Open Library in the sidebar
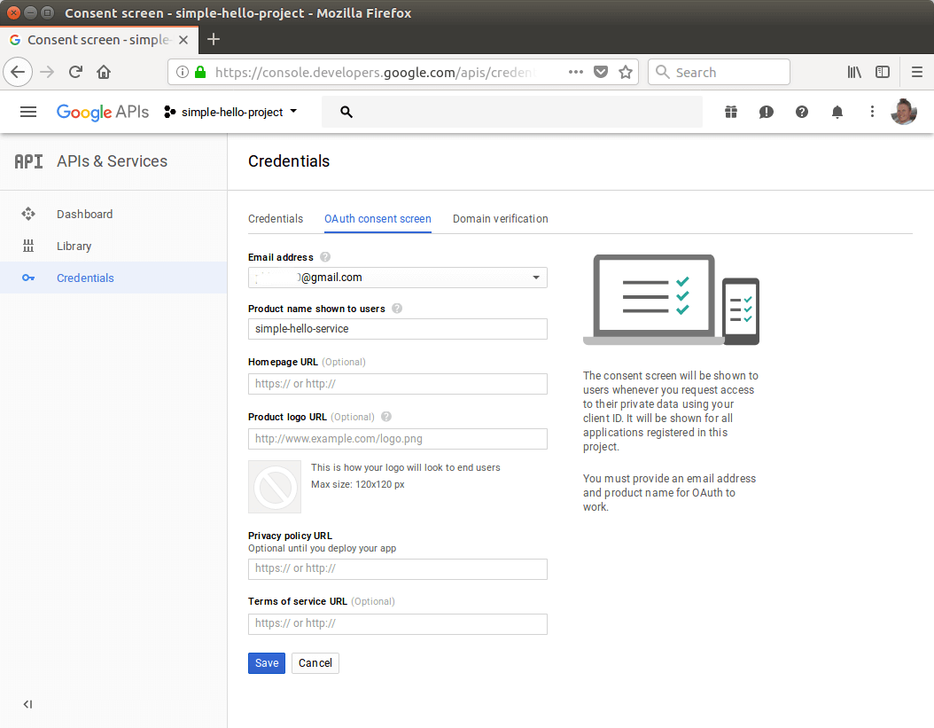This screenshot has height=728, width=934. point(74,246)
